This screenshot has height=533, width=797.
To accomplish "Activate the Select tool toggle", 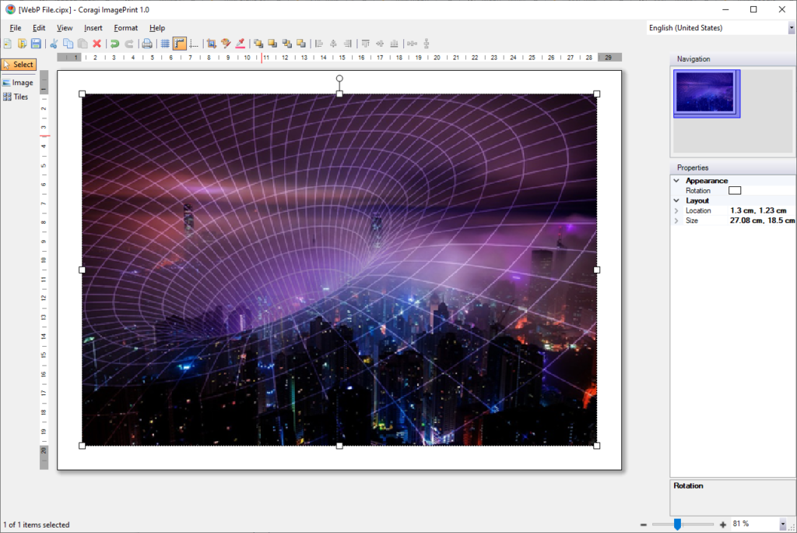I will pos(19,65).
